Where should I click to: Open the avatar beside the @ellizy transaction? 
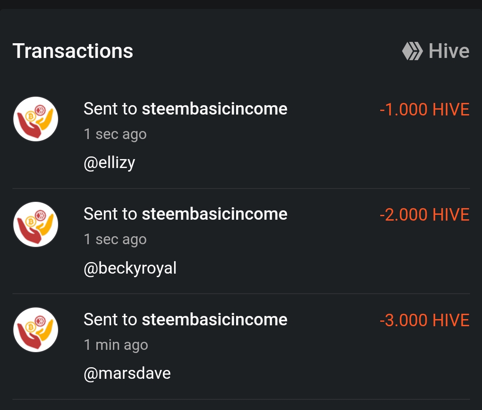pyautogui.click(x=36, y=119)
